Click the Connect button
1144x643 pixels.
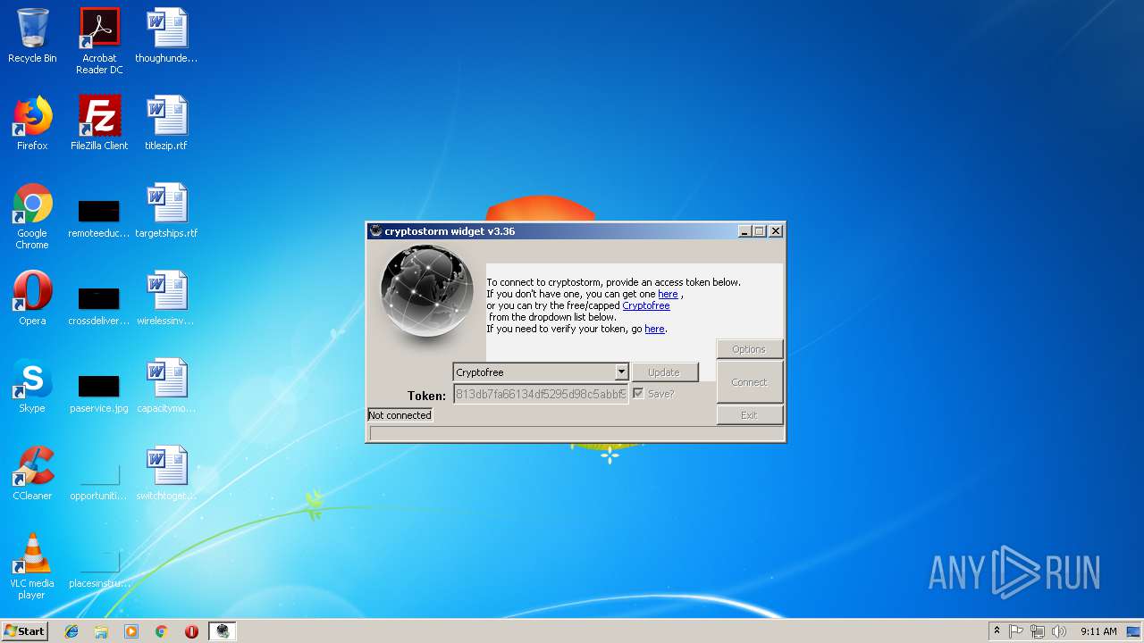[x=749, y=382]
